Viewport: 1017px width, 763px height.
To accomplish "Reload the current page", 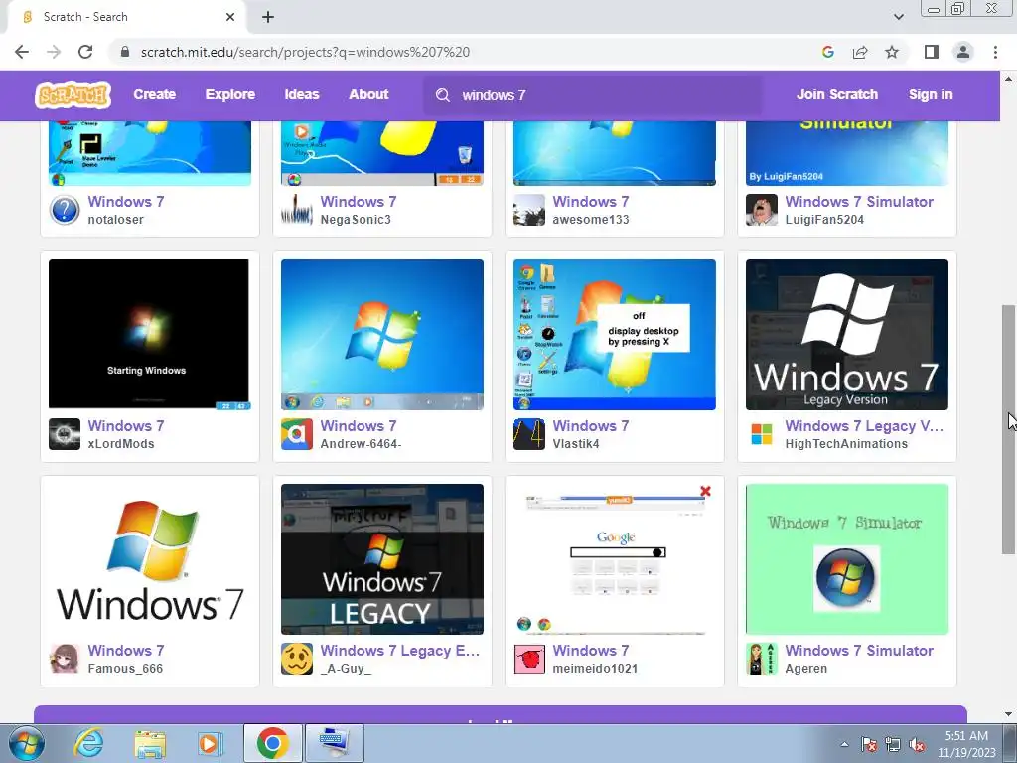I will point(85,52).
